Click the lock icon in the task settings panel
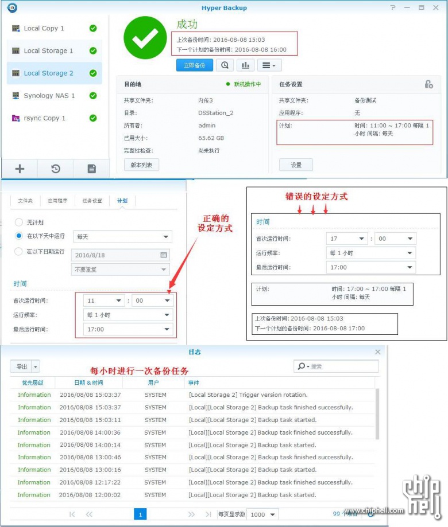The height and width of the screenshot is (527, 448). point(428,84)
